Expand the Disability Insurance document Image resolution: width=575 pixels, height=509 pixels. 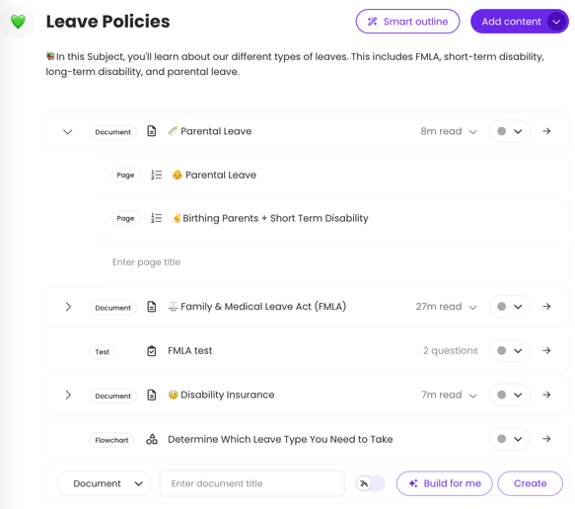pyautogui.click(x=68, y=395)
